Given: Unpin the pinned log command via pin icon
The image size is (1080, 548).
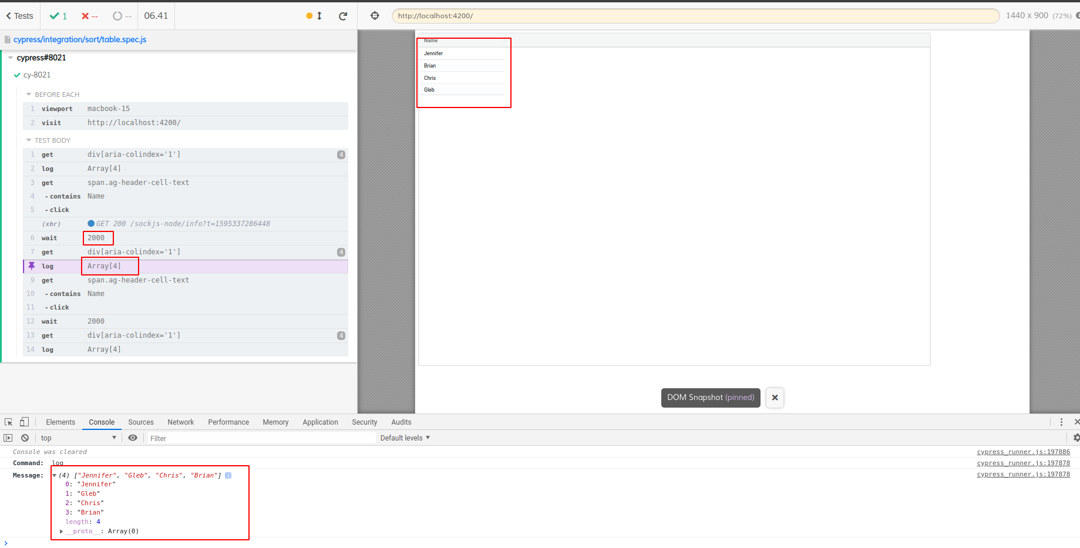Looking at the screenshot, I should [x=31, y=266].
